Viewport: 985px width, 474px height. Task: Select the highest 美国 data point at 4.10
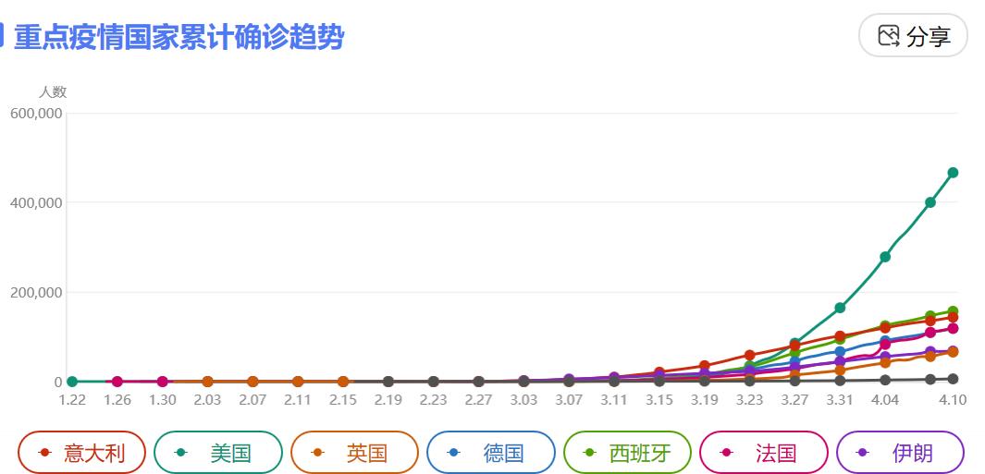[x=953, y=173]
